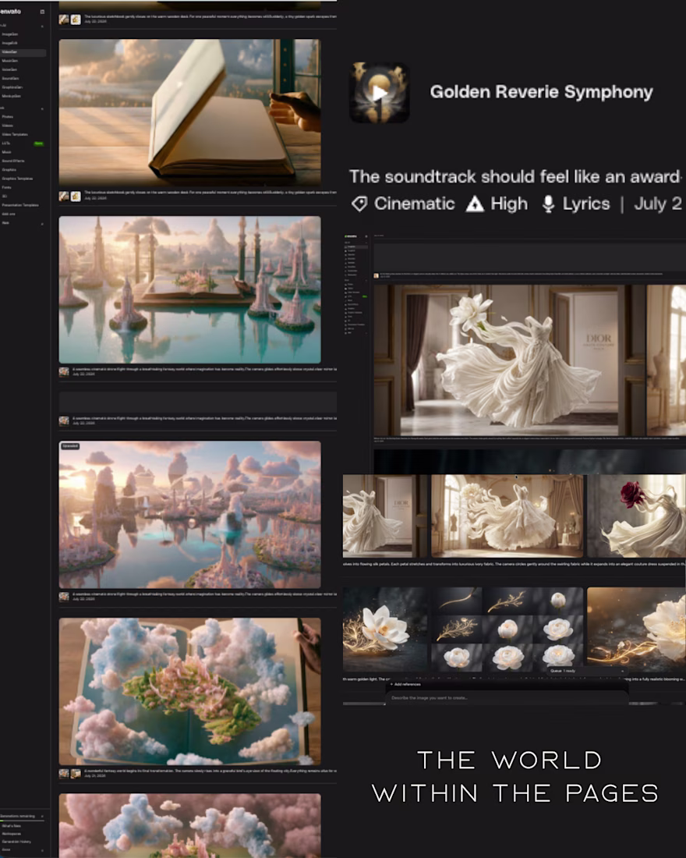This screenshot has width=686, height=858.
Task: Open the center ballroom dress thumbnail
Action: pyautogui.click(x=507, y=516)
